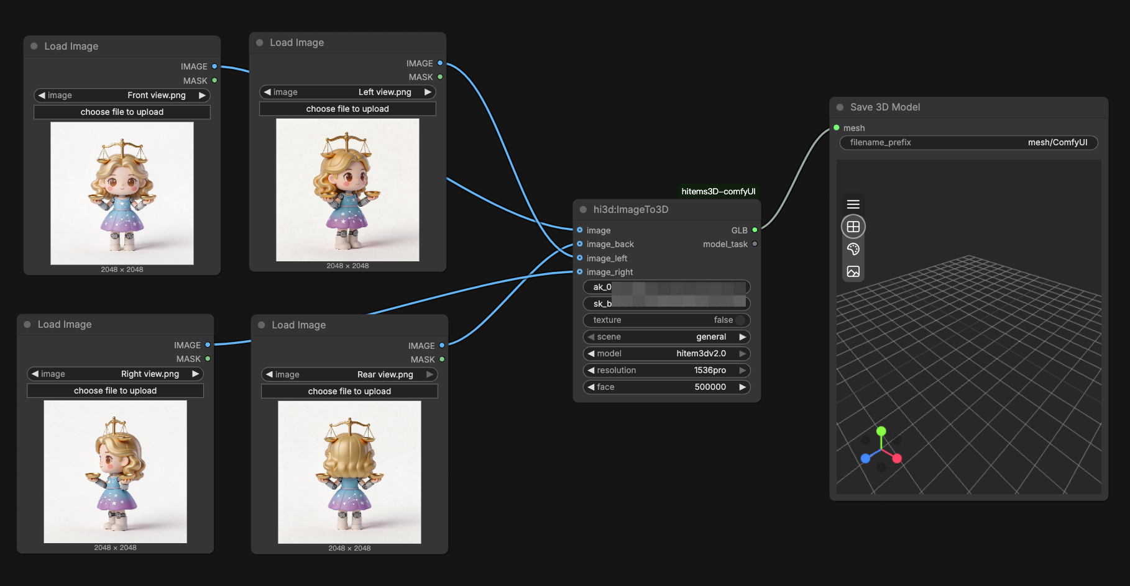Click the Right view figurine thumbnail

(115, 472)
